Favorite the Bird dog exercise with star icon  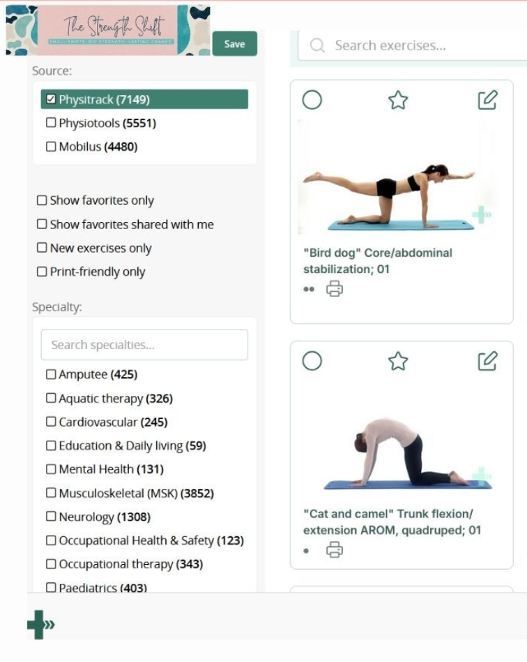point(397,101)
